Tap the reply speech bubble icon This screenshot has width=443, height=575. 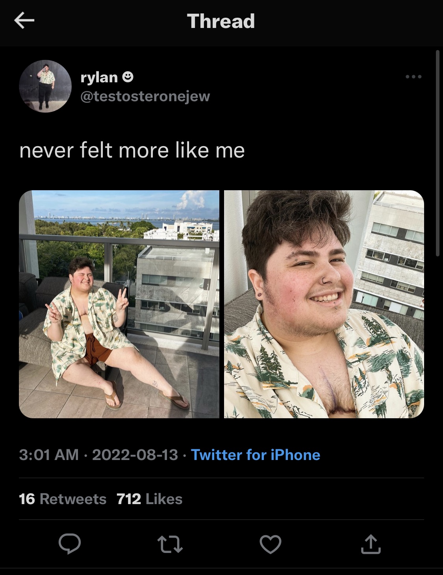coord(70,544)
